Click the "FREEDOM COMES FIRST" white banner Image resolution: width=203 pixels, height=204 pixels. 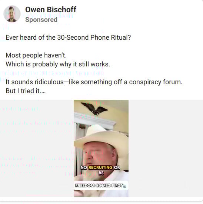click(x=101, y=185)
